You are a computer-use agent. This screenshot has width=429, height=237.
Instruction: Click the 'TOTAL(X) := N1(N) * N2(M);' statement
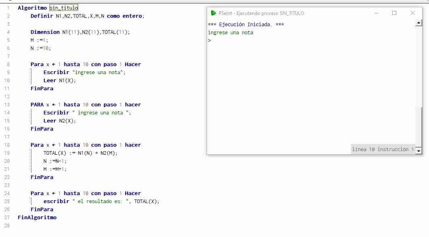tap(81, 153)
